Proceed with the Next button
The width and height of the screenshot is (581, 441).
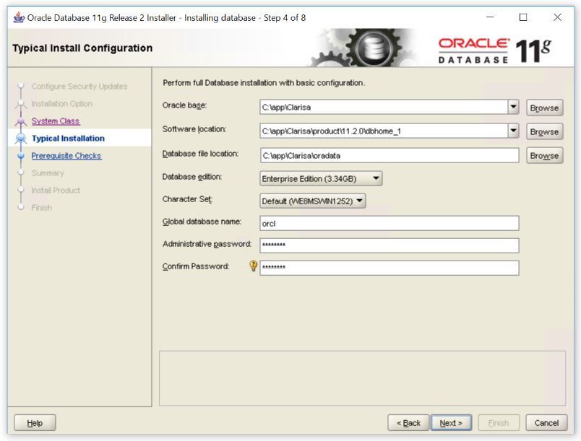(451, 422)
